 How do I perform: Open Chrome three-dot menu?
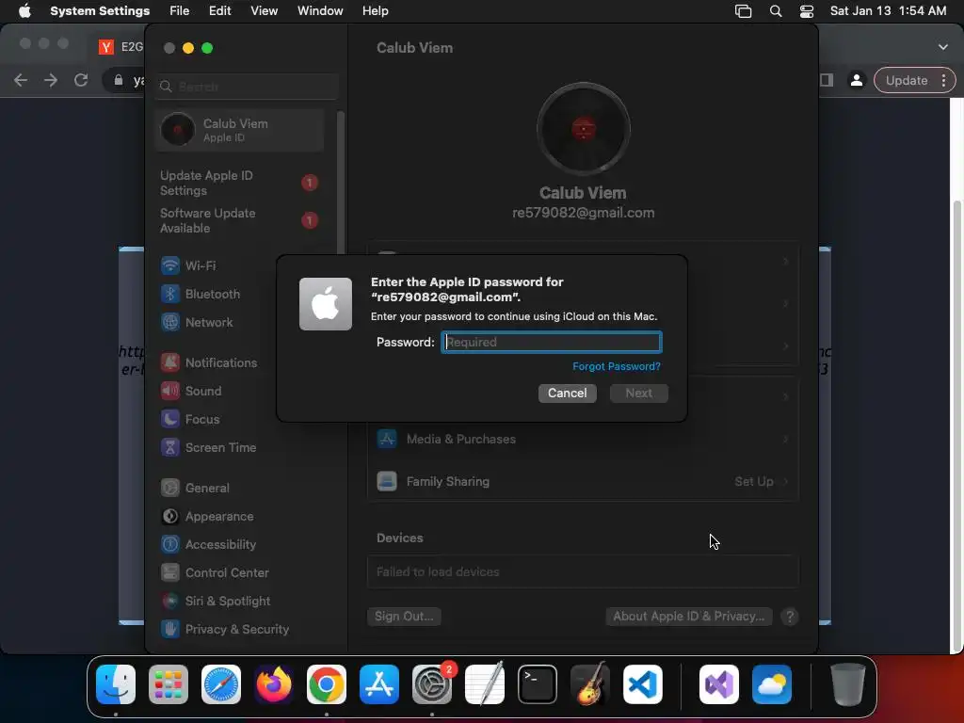tap(943, 81)
